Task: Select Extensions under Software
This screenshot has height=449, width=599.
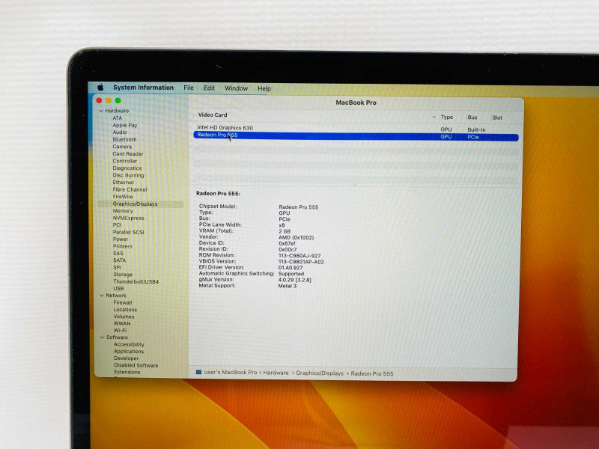Action: (x=127, y=372)
